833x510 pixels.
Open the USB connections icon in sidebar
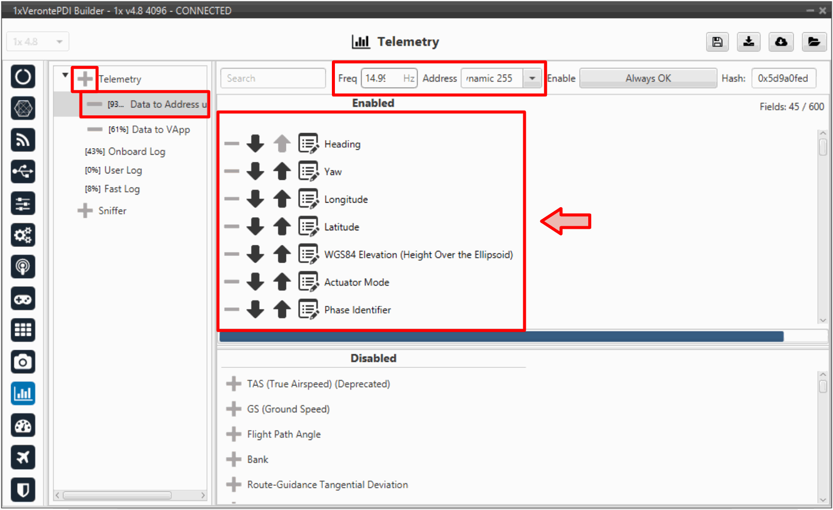pyautogui.click(x=23, y=171)
